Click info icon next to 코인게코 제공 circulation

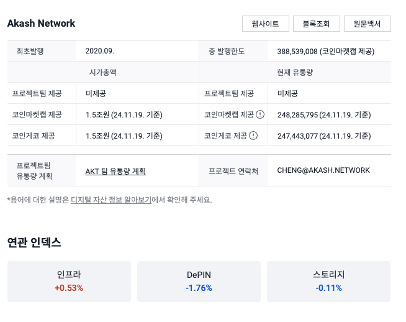tap(253, 136)
